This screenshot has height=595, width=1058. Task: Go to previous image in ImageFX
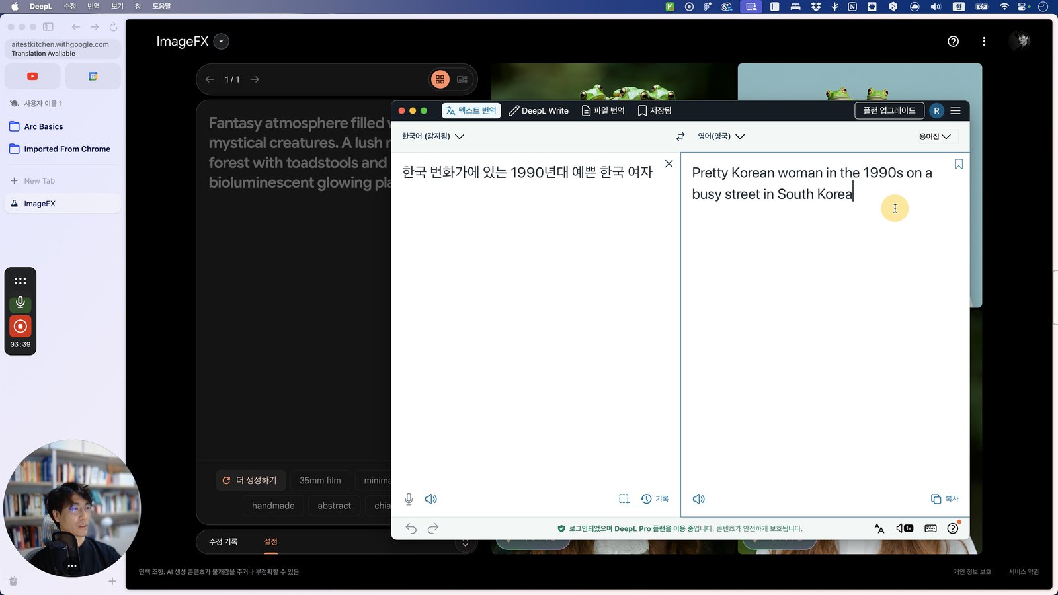[x=210, y=79]
